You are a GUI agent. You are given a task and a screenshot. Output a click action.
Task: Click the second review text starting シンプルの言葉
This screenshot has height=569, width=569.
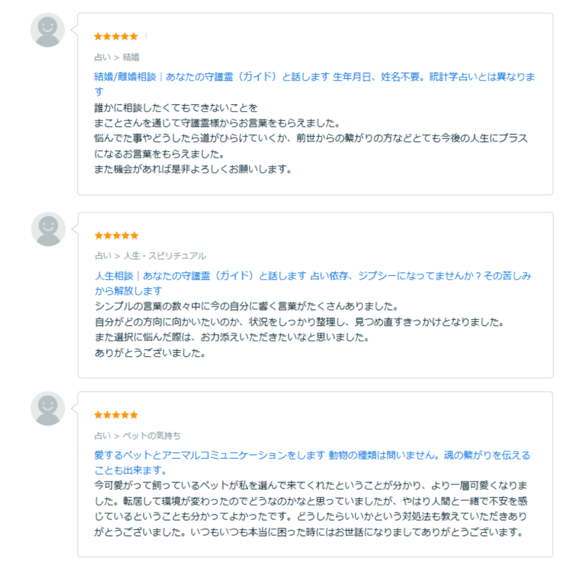click(x=246, y=306)
